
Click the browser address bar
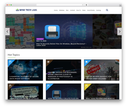60,5
